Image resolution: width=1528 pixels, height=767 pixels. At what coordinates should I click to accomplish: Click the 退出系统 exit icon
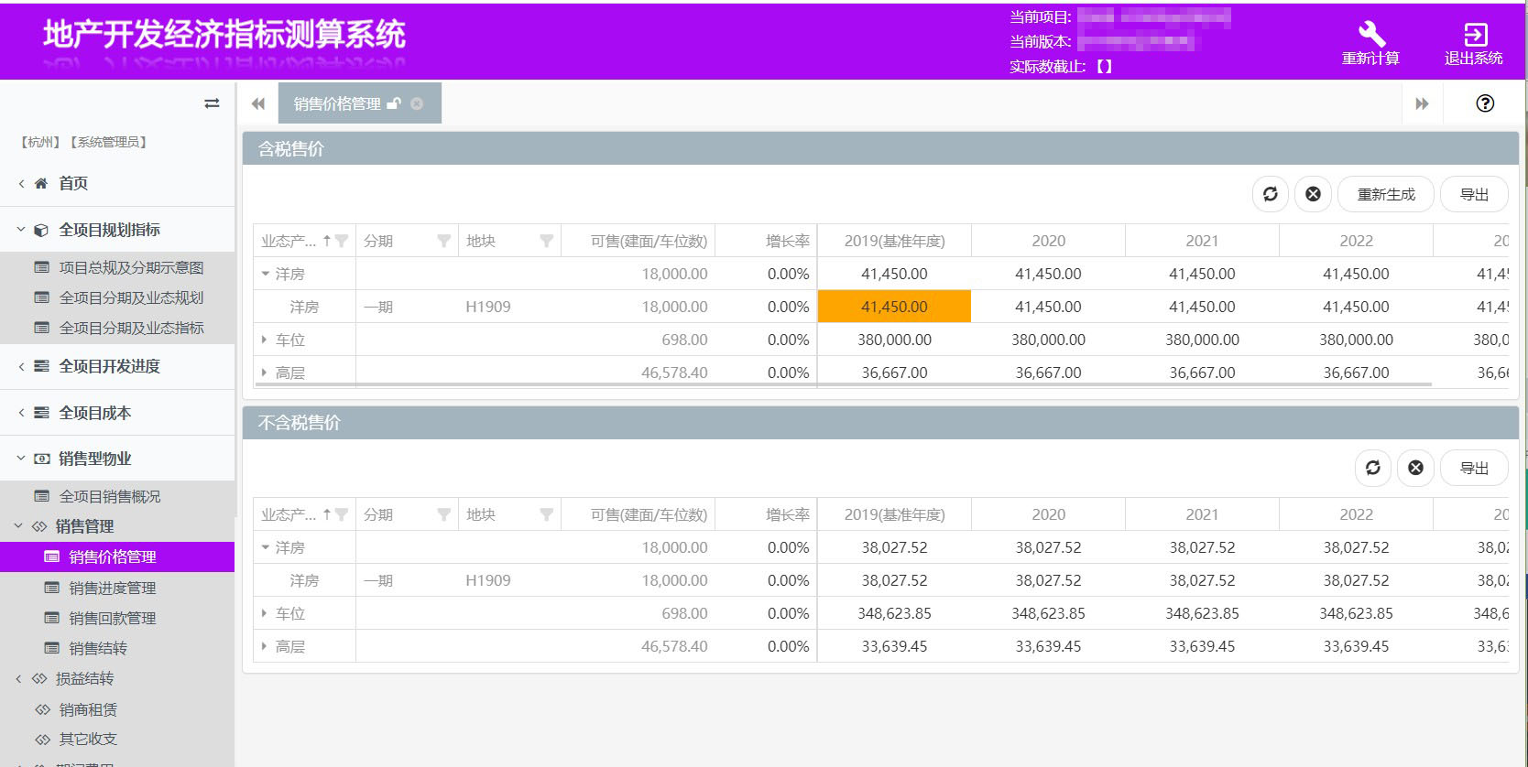click(x=1474, y=35)
